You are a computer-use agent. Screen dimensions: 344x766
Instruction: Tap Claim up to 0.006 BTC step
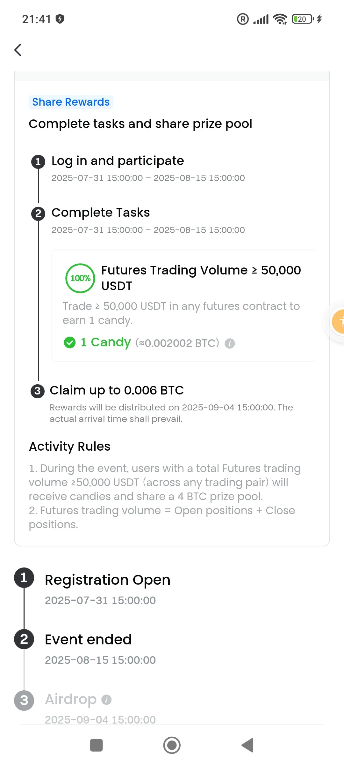[x=117, y=390]
